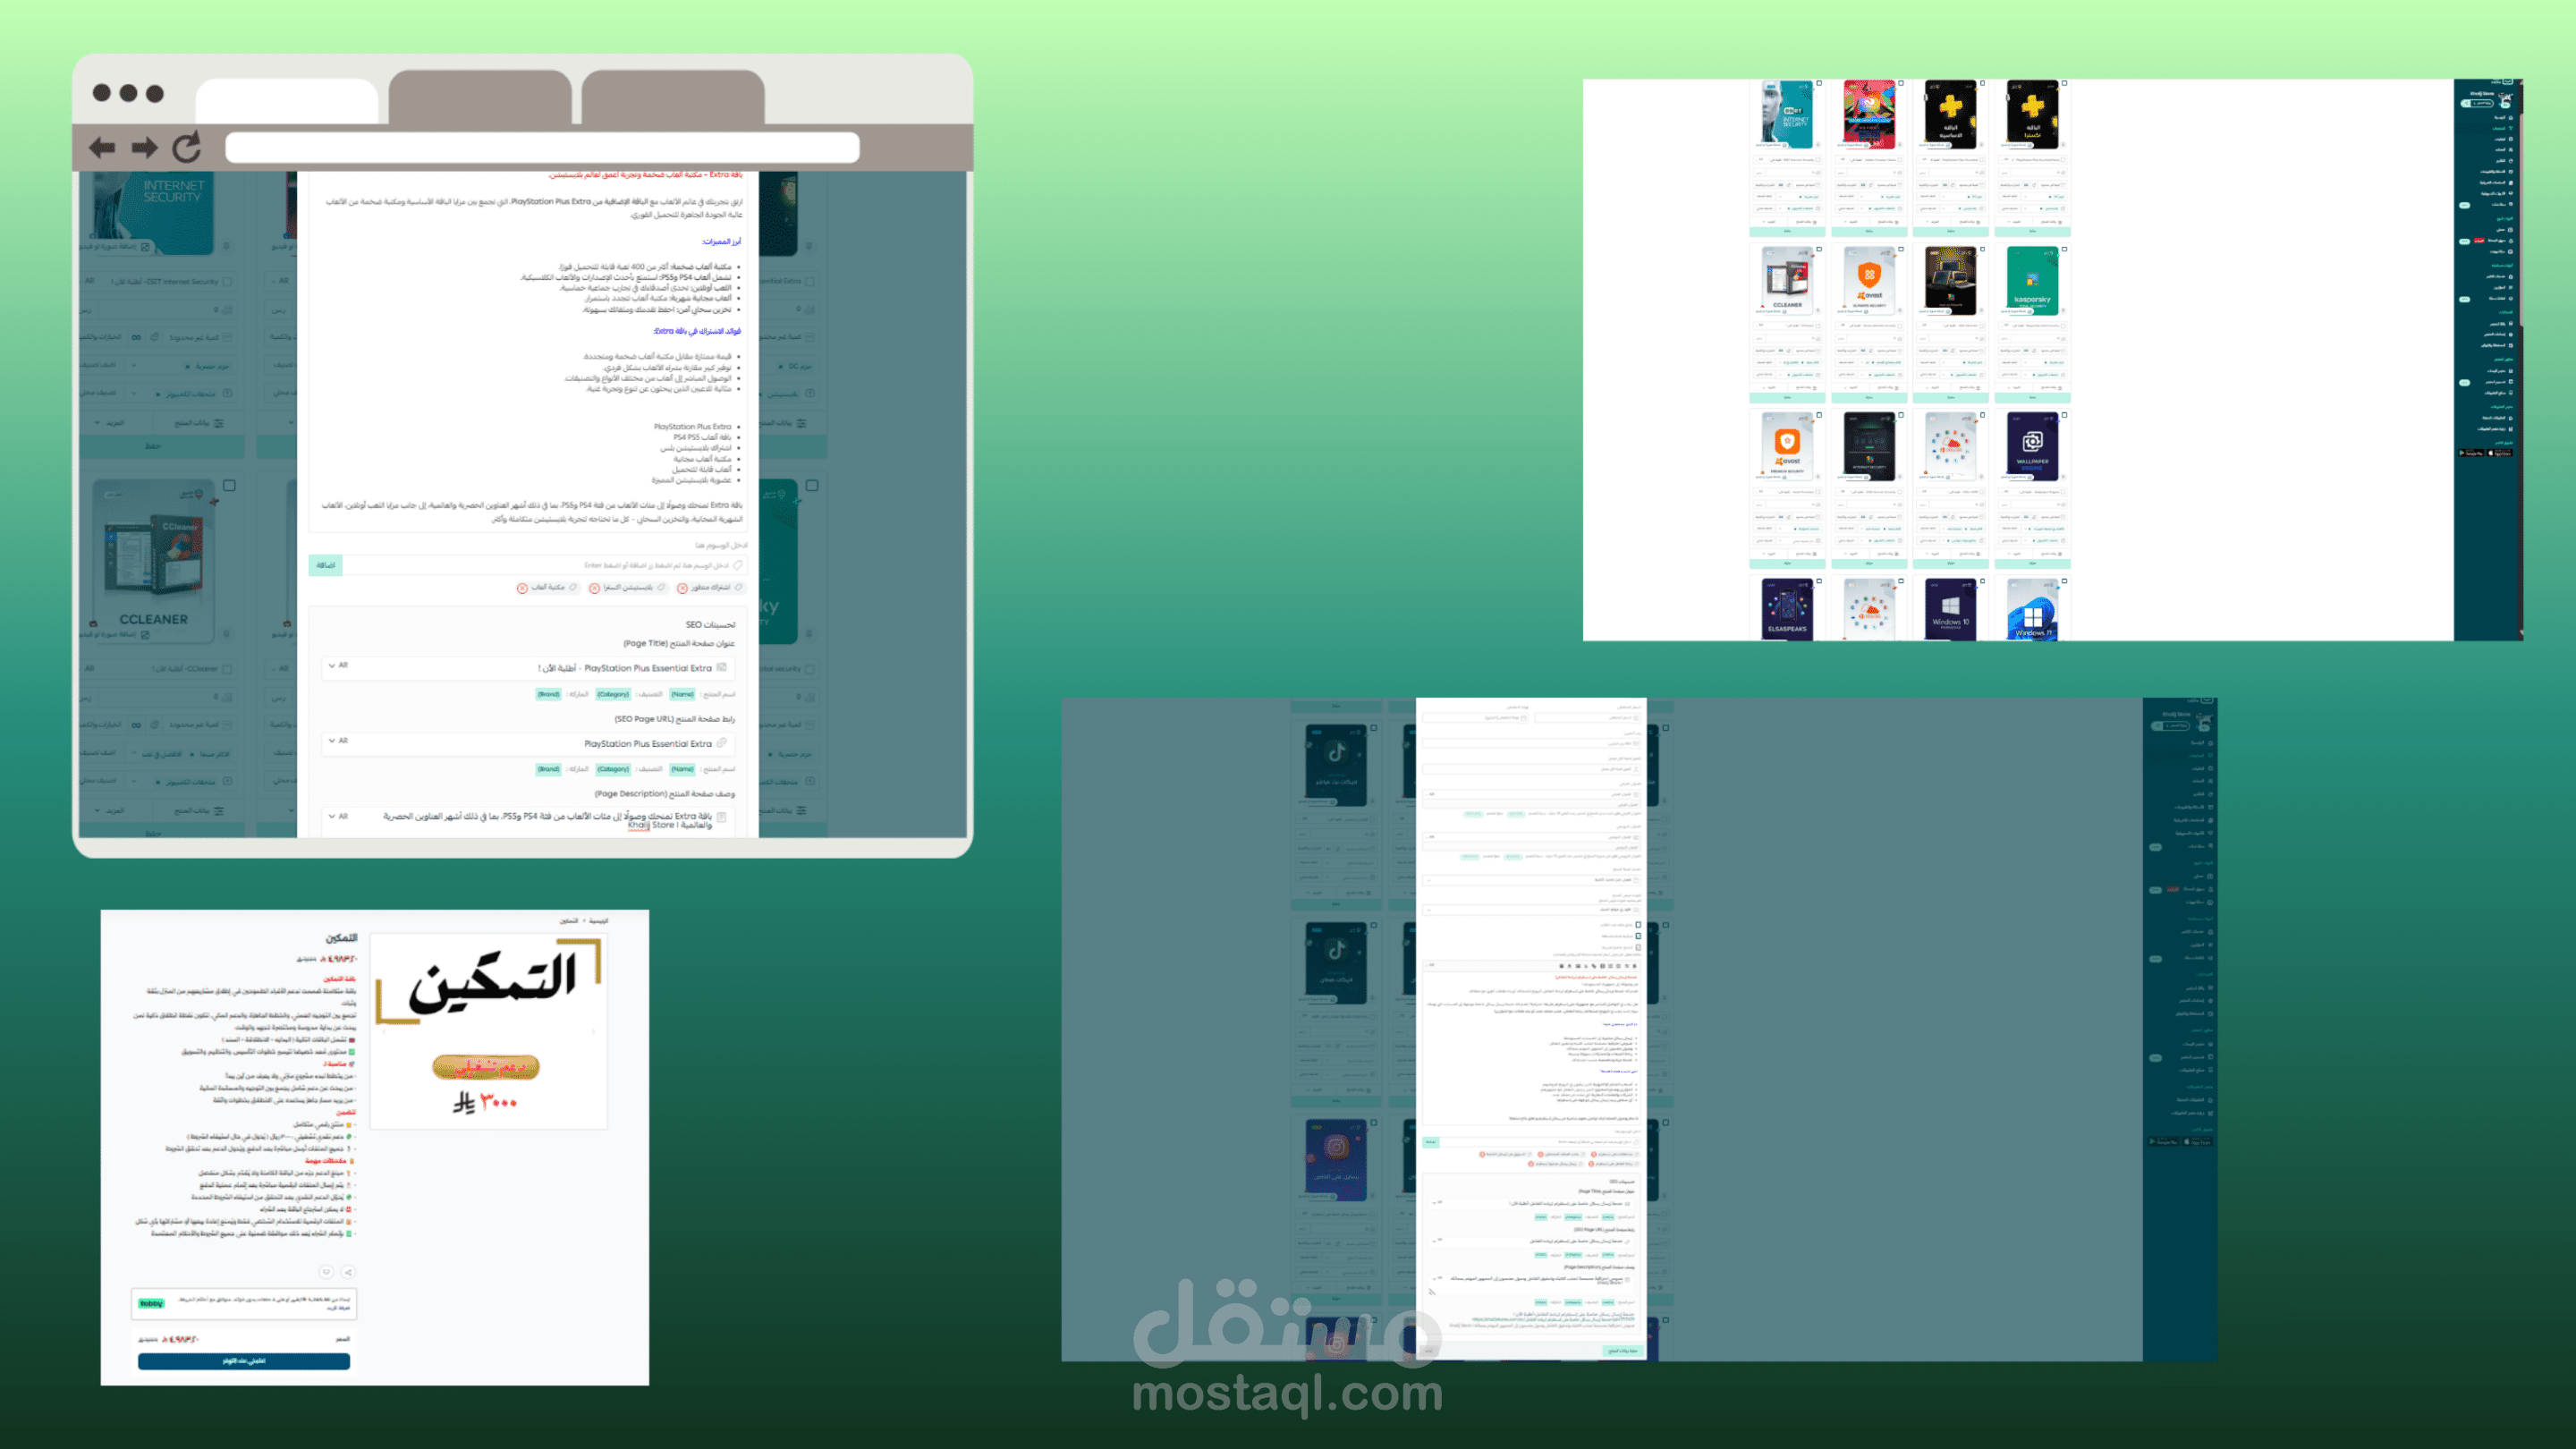Open the Windows 10 product thumbnail
This screenshot has width=2576, height=1449.
tap(1950, 610)
